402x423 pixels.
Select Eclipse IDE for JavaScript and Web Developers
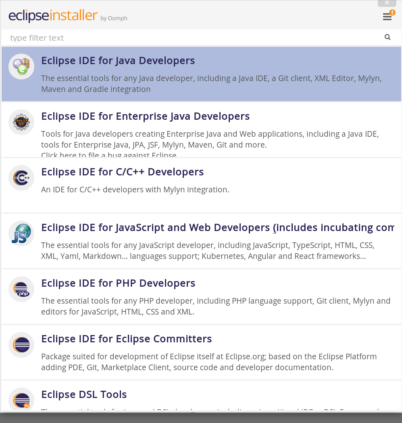pos(218,228)
